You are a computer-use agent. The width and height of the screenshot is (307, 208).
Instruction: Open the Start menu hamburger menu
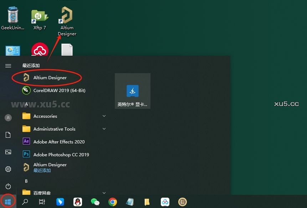[8, 65]
